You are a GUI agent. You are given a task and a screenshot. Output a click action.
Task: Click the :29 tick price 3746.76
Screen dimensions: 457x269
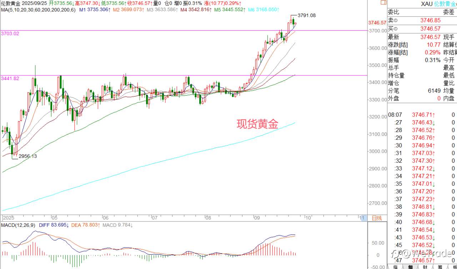point(423,138)
